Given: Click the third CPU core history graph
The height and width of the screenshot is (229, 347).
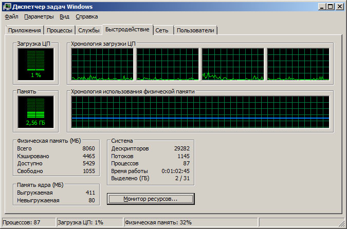Looking at the screenshot, I should pyautogui.click(x=233, y=64).
